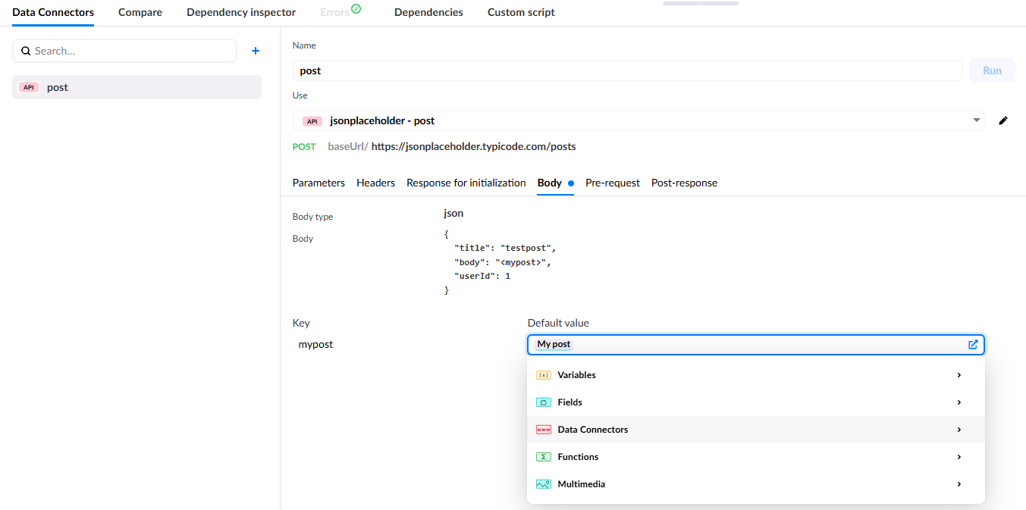
Task: Select Data Connectors in dropdown menu
Action: 756,430
